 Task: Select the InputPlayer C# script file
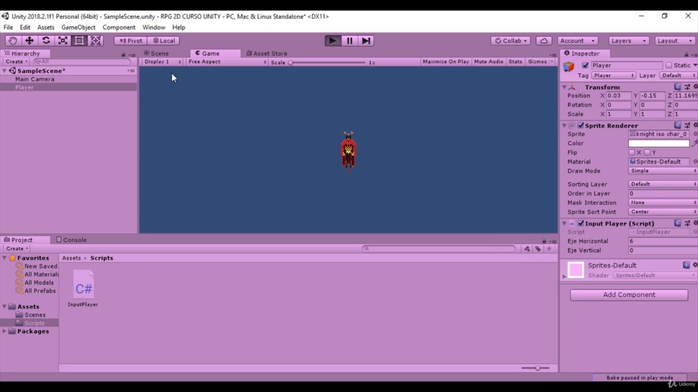83,289
